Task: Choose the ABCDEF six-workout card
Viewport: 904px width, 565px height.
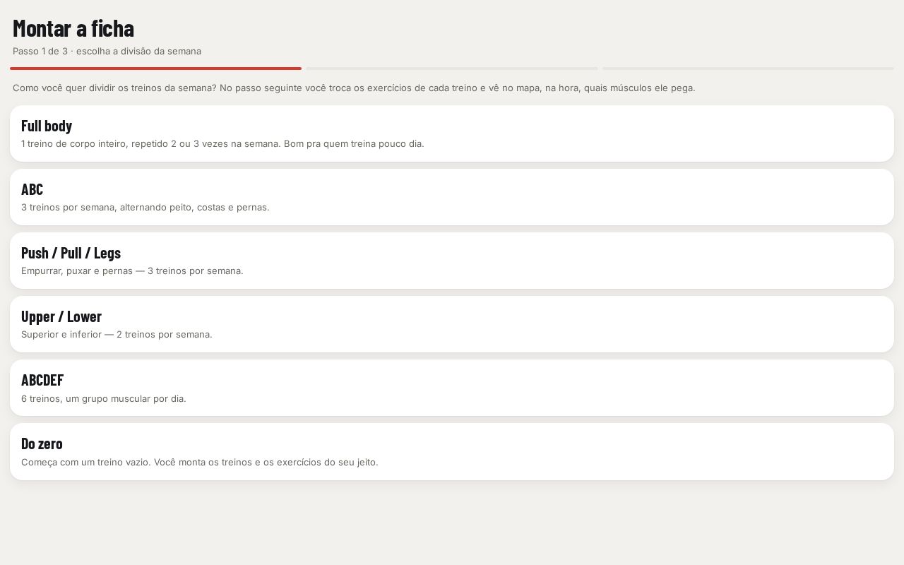Action: [x=452, y=388]
